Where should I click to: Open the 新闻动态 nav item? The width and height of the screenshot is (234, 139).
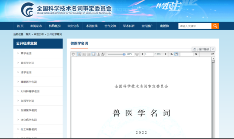(x=36, y=26)
